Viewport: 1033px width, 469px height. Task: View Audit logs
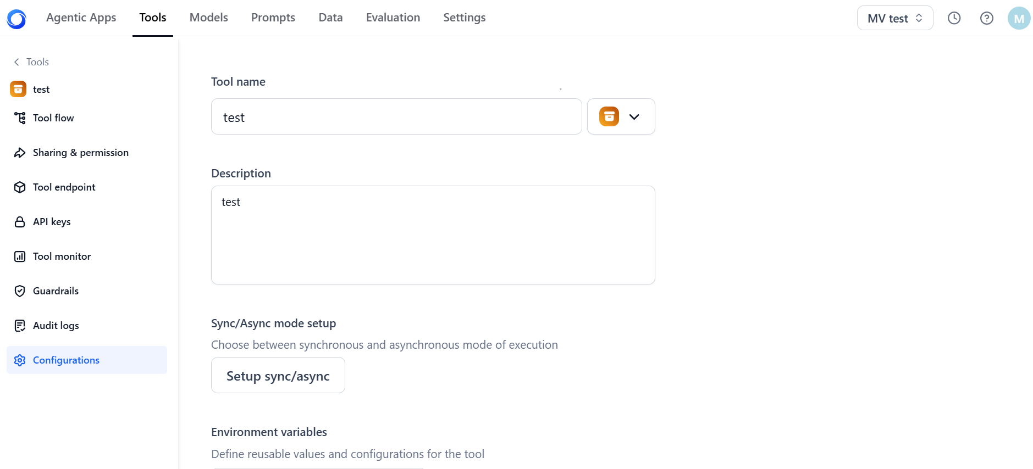[56, 326]
